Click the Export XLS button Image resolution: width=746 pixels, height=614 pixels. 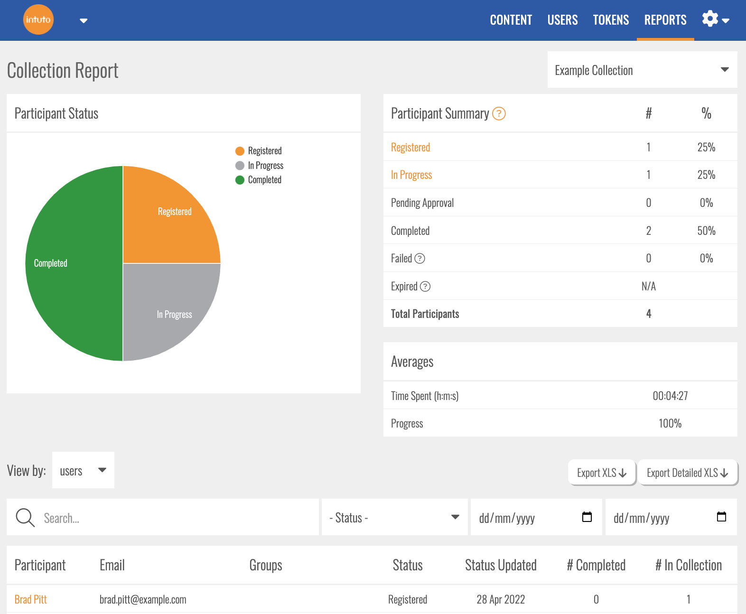(601, 473)
